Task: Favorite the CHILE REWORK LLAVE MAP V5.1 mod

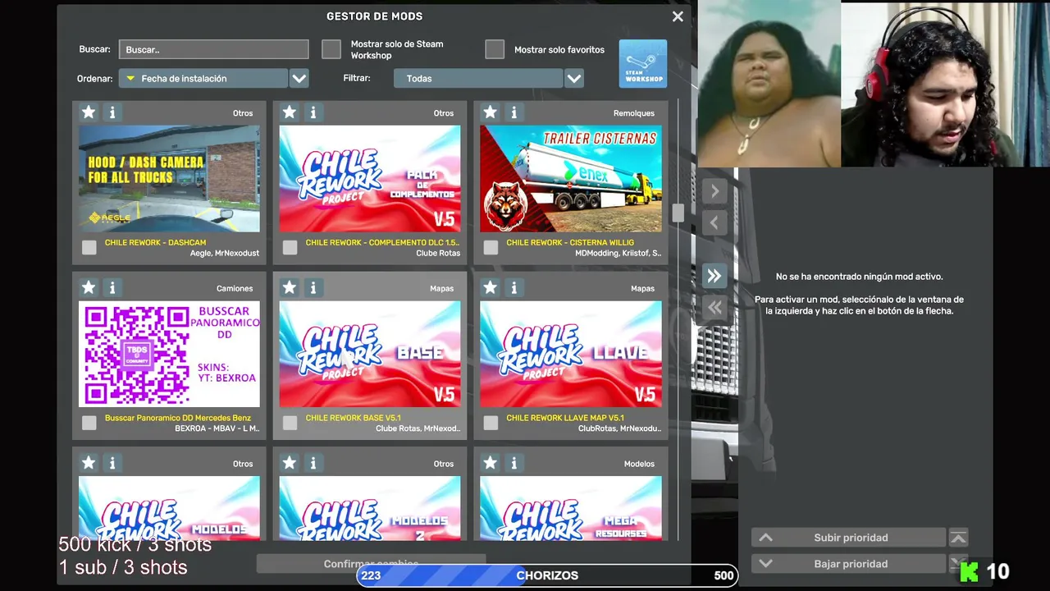Action: (490, 287)
